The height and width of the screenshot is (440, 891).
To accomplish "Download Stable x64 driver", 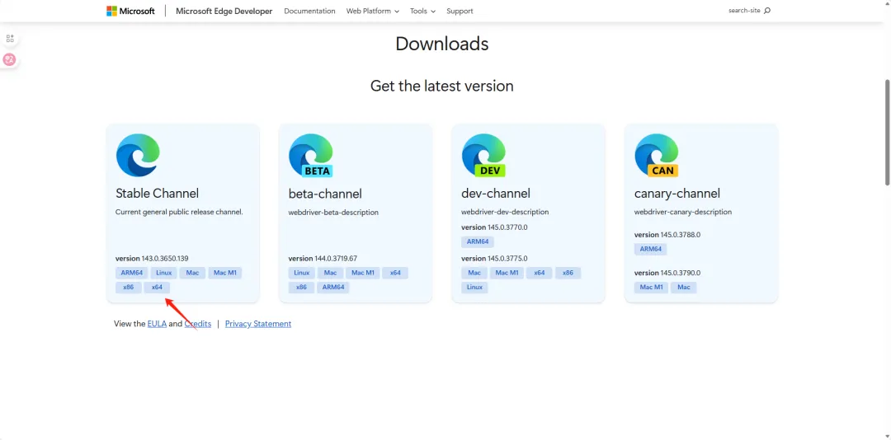I will coord(157,288).
